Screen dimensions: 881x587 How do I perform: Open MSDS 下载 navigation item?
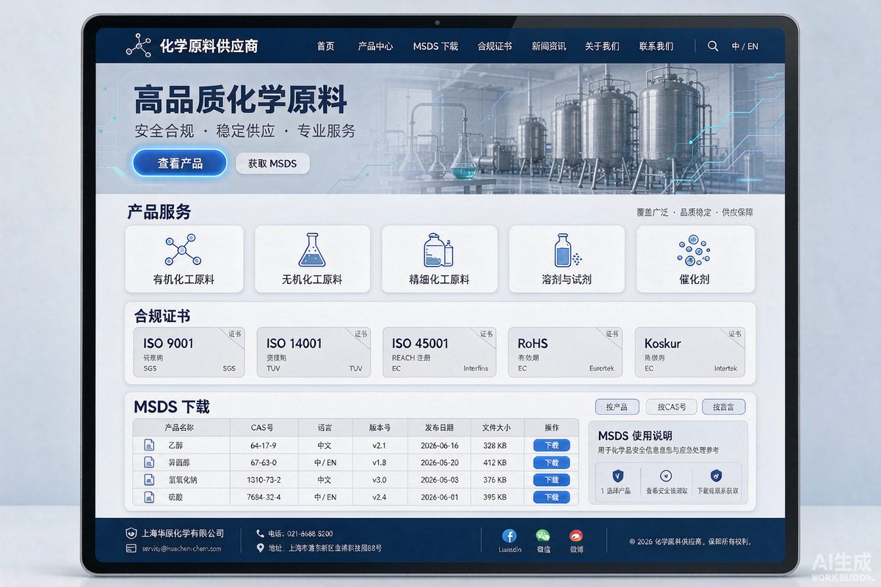pyautogui.click(x=435, y=46)
